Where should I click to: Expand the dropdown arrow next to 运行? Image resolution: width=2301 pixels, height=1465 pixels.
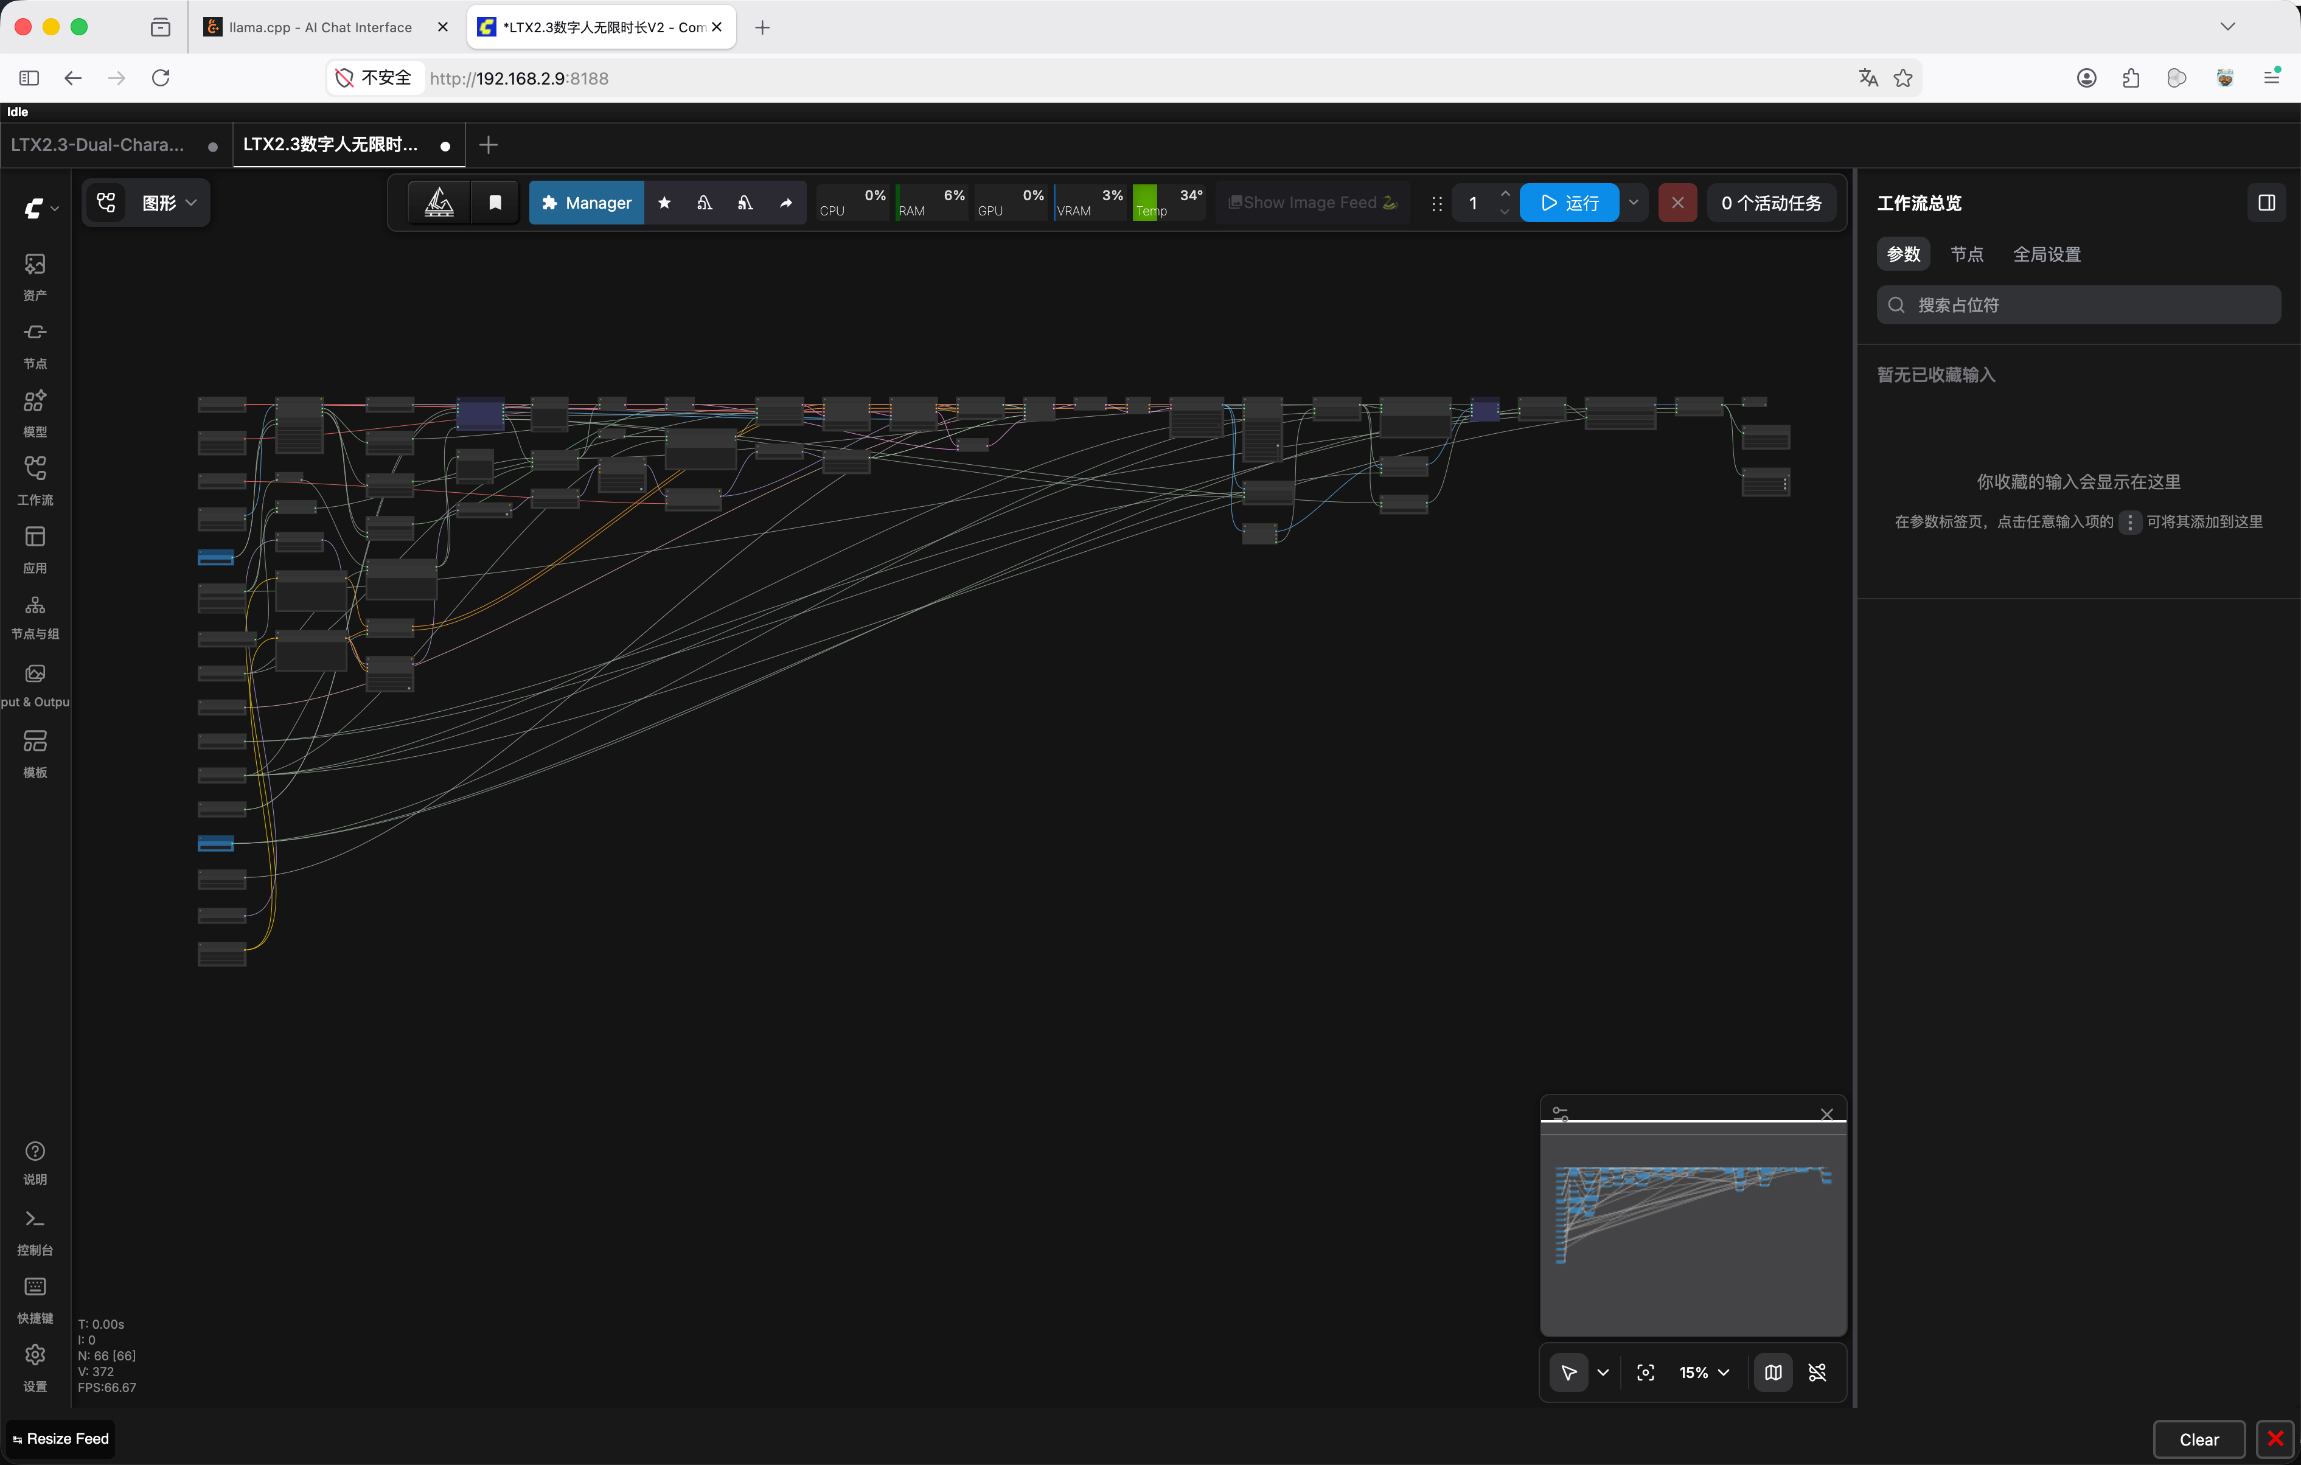[1633, 203]
